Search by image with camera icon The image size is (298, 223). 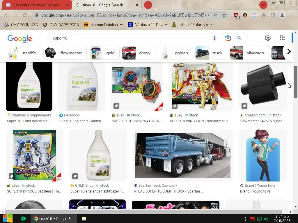[x=228, y=38]
